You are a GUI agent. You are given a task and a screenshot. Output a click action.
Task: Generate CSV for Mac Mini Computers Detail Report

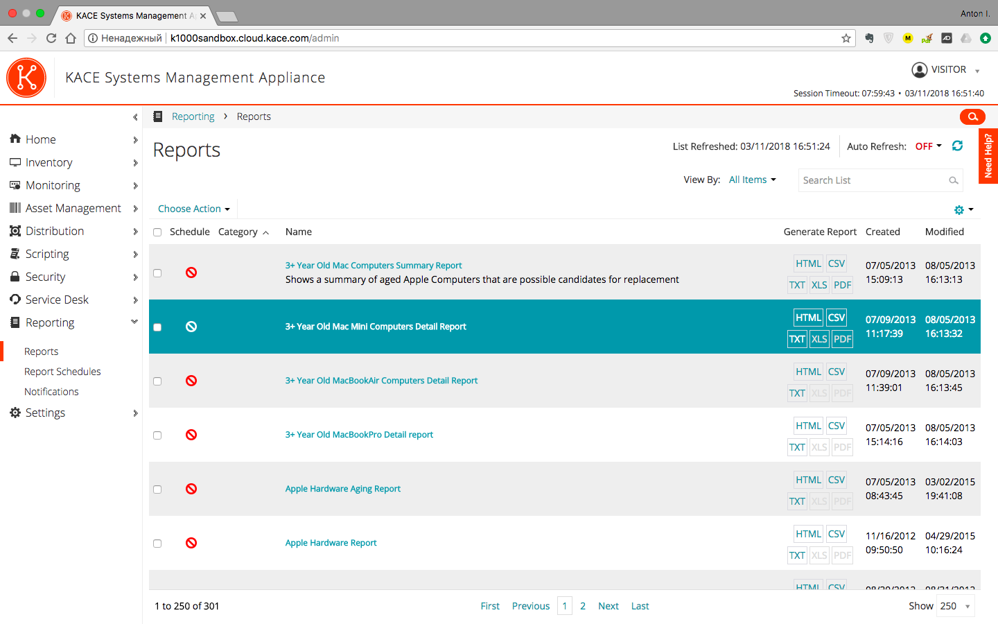click(x=837, y=318)
